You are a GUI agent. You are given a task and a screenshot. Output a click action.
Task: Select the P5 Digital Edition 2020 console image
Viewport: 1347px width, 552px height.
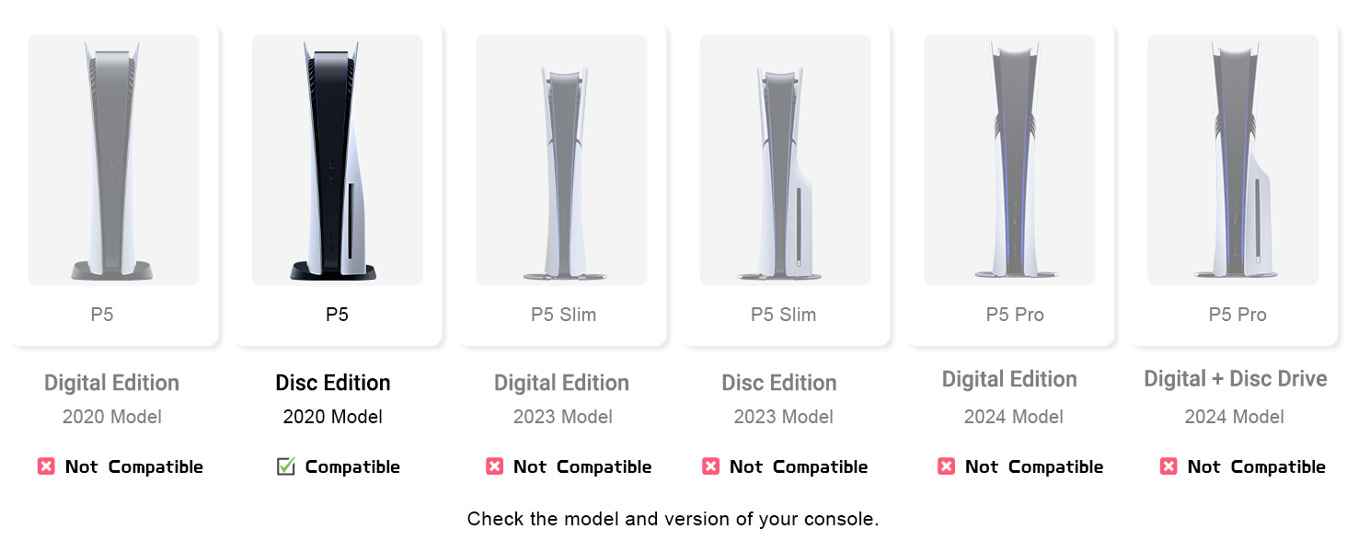click(x=113, y=160)
